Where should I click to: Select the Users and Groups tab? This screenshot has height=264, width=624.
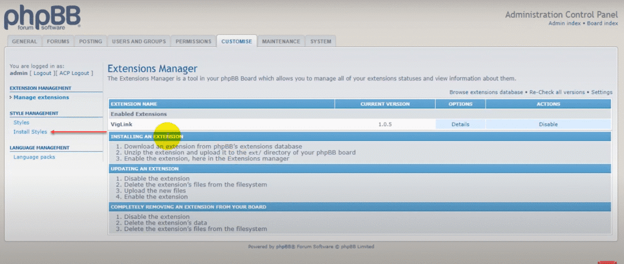(138, 41)
